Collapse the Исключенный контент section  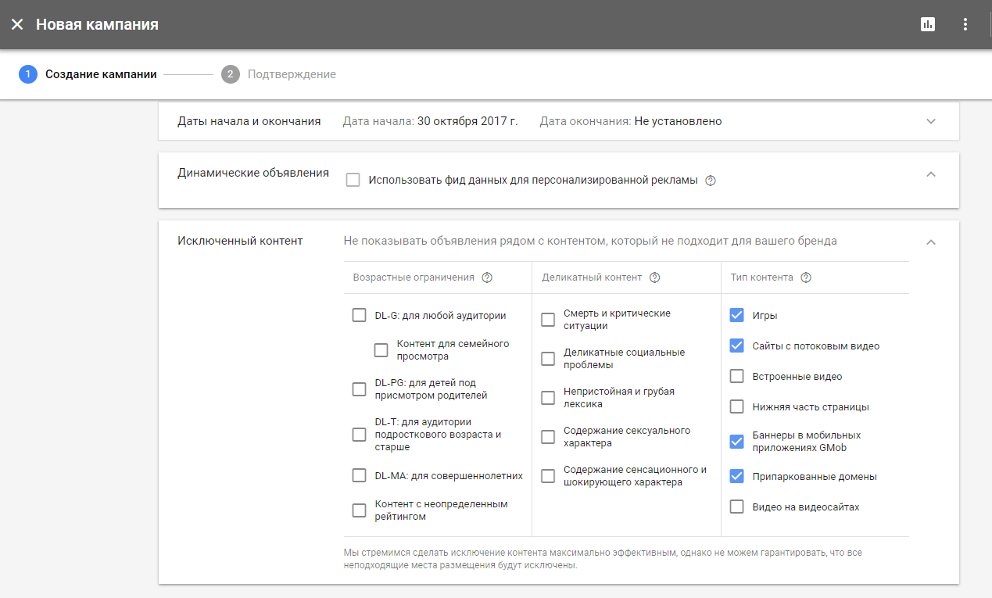(x=930, y=242)
